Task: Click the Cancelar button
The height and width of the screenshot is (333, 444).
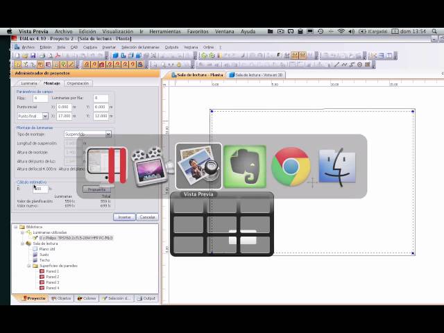Action: pyautogui.click(x=147, y=217)
